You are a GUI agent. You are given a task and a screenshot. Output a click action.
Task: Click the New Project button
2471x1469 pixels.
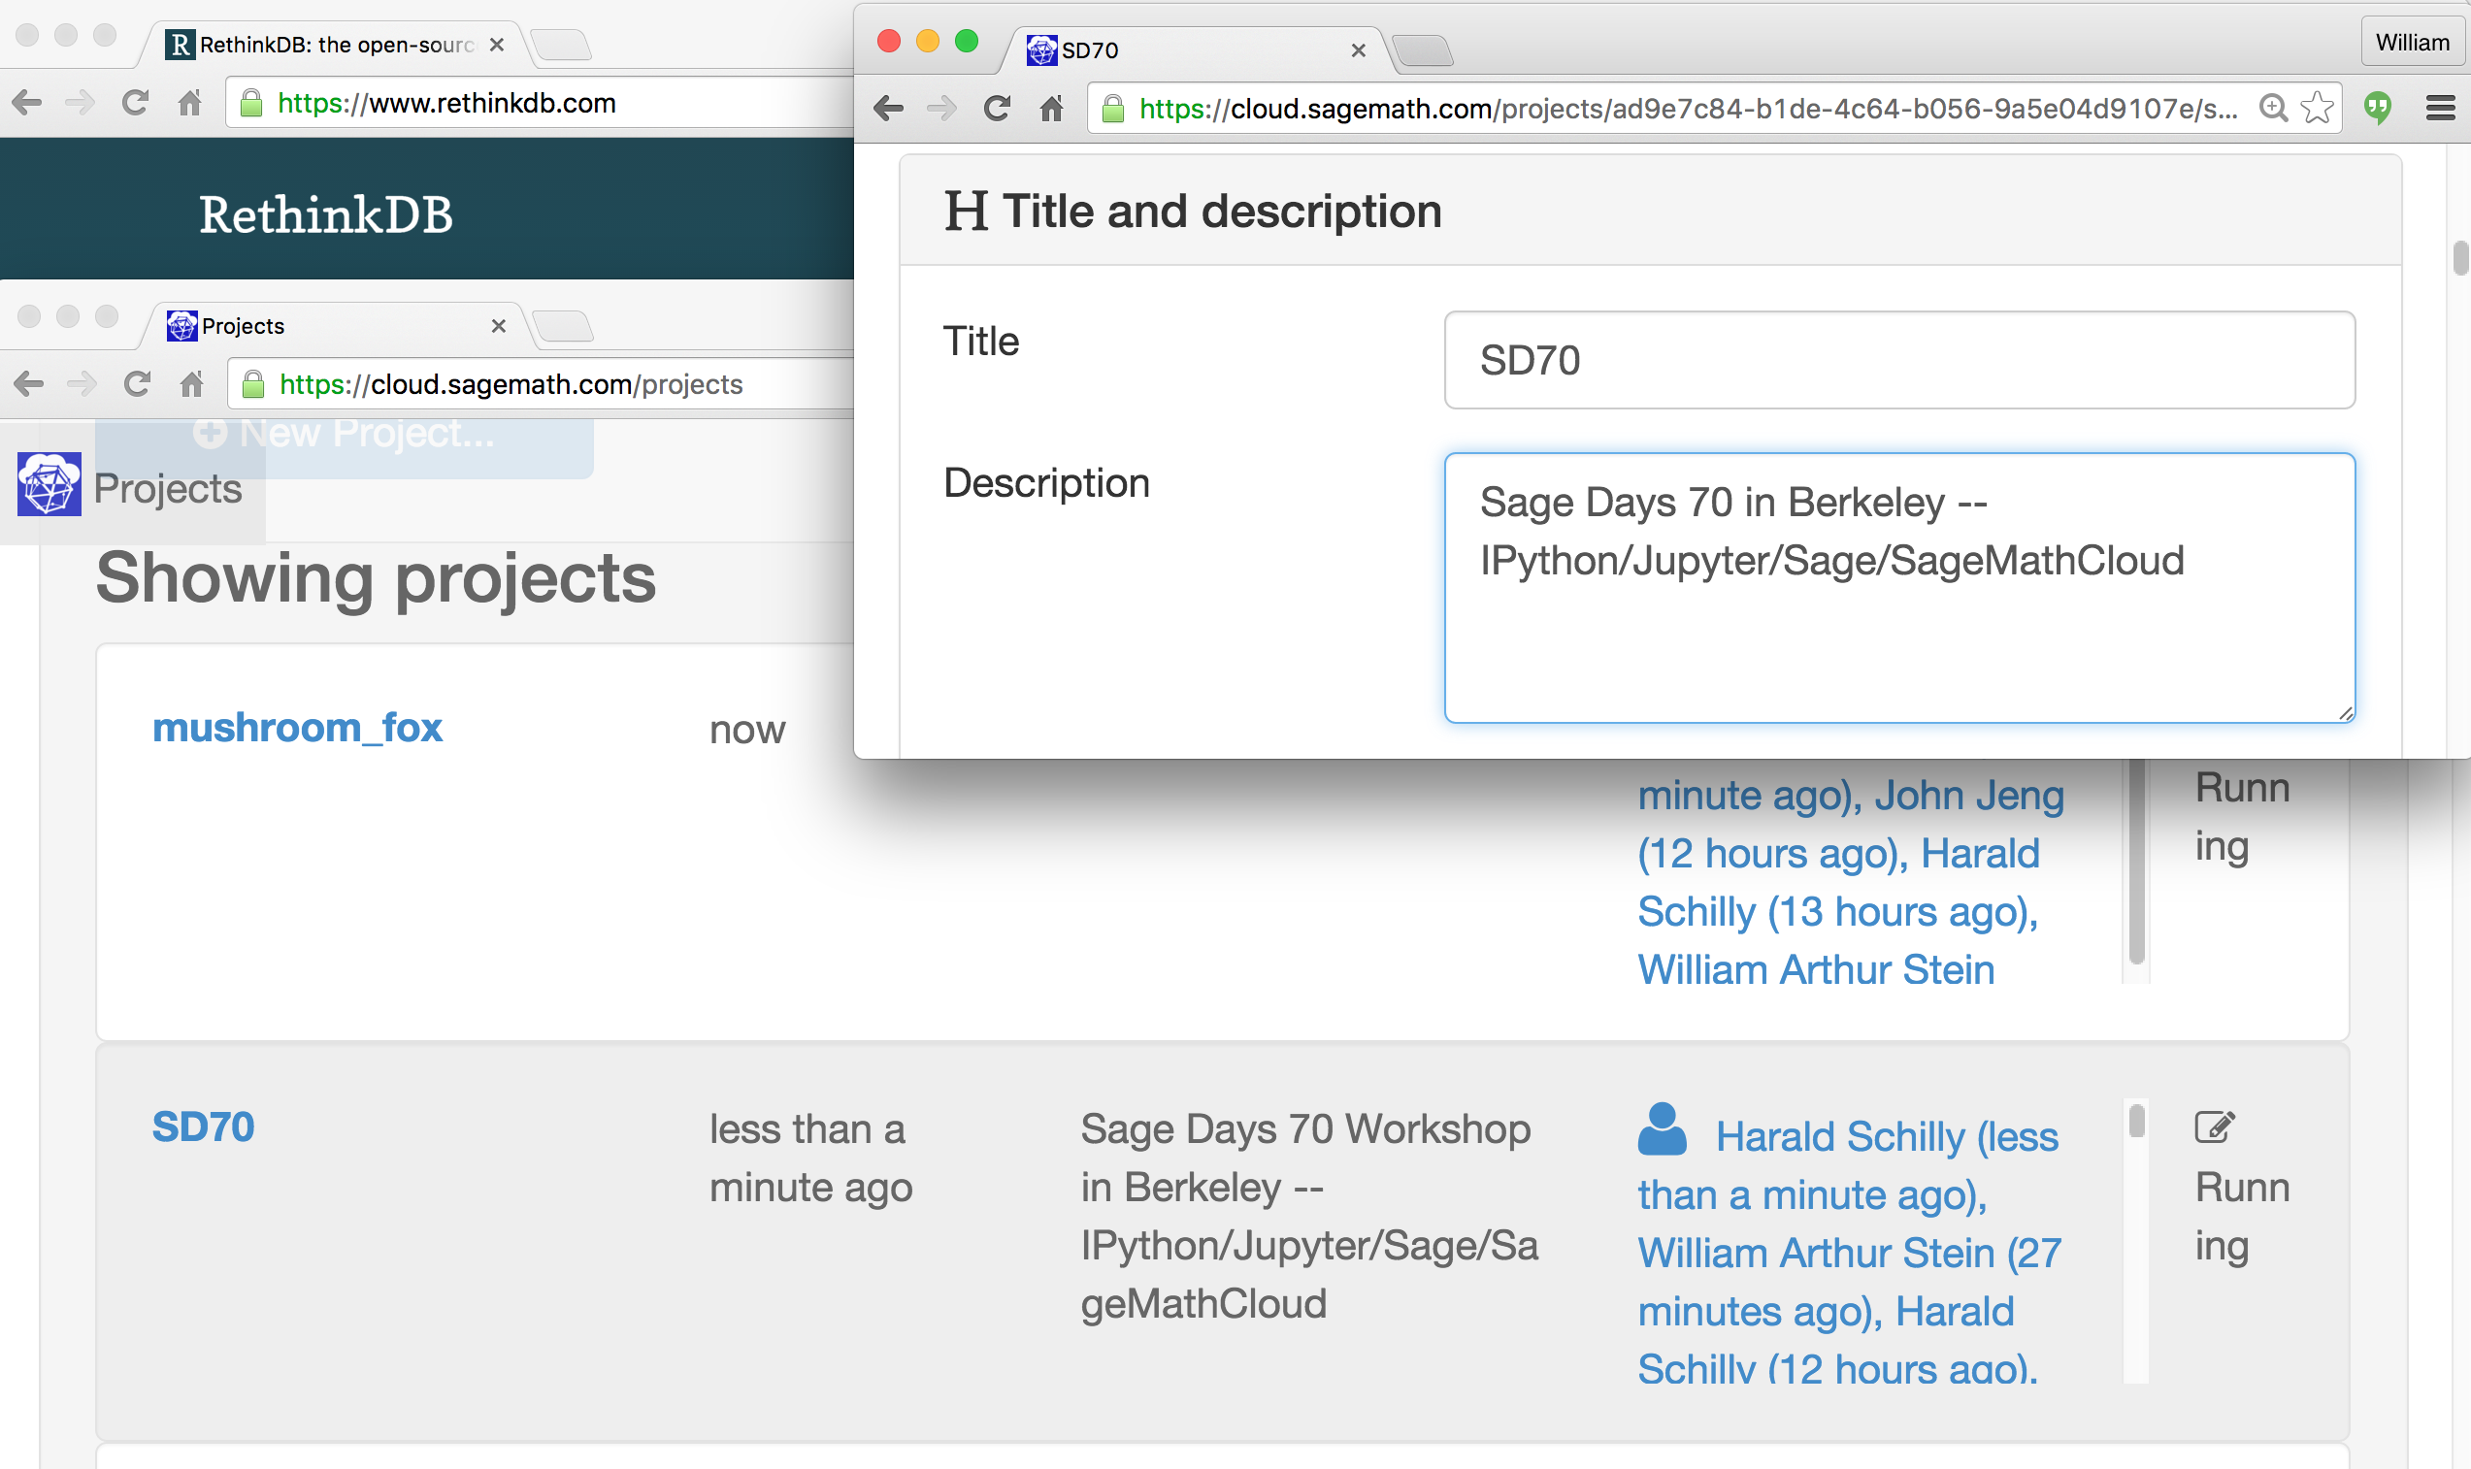pos(345,436)
